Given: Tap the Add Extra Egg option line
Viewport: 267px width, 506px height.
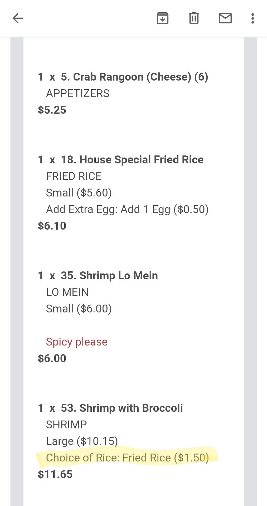Looking at the screenshot, I should [127, 209].
